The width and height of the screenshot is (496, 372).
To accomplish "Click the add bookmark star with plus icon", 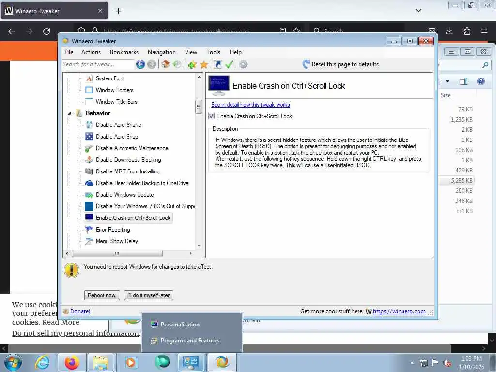I will pos(192,65).
